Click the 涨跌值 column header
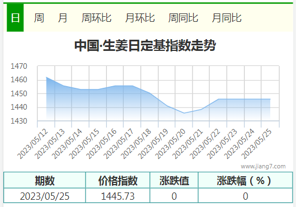This screenshot has height=207, width=296. (x=174, y=181)
